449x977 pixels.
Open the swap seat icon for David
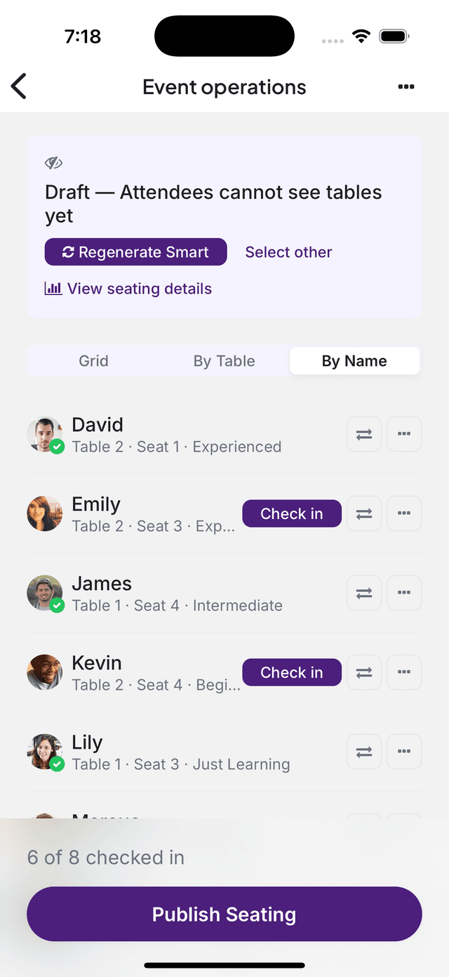pos(363,434)
